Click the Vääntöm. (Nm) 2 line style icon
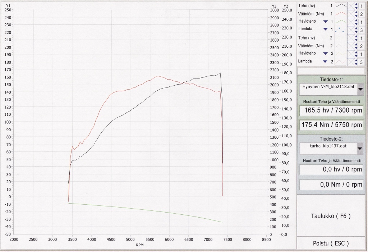 coord(341,46)
